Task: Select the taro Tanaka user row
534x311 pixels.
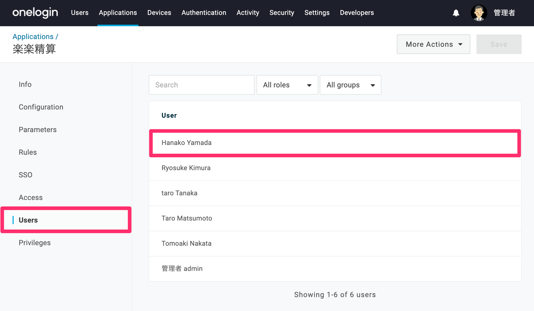Action: pos(335,193)
